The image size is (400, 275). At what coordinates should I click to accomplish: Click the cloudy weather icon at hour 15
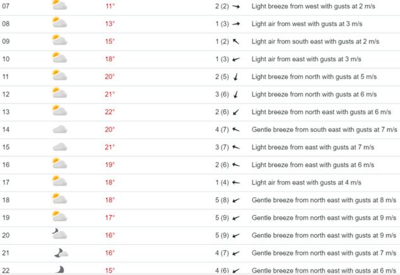[59, 147]
